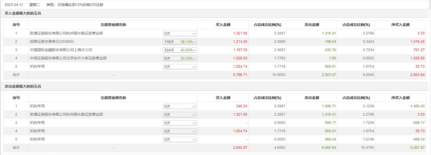
Task: Click the arrow on the 6次 33.33% box
Action: click(x=195, y=59)
